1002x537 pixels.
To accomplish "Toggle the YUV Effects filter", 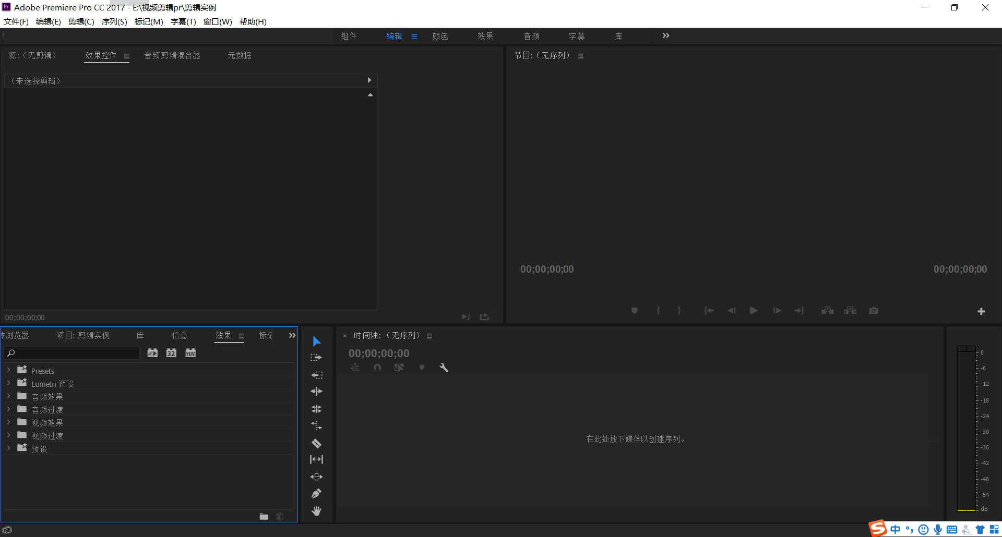I will click(190, 353).
